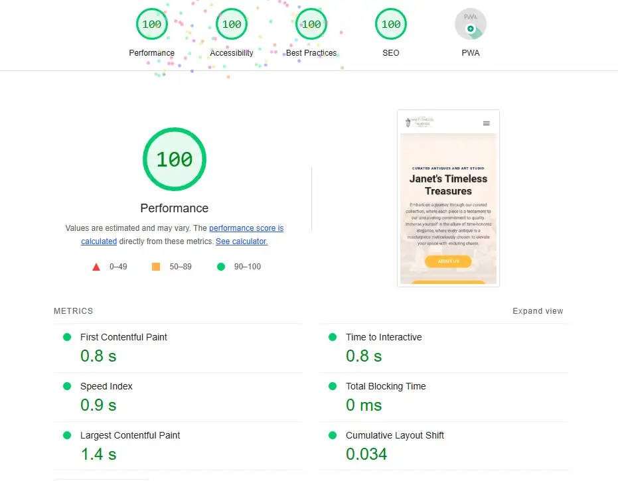
Task: Click the Best Practices score gauge
Action: (x=311, y=24)
